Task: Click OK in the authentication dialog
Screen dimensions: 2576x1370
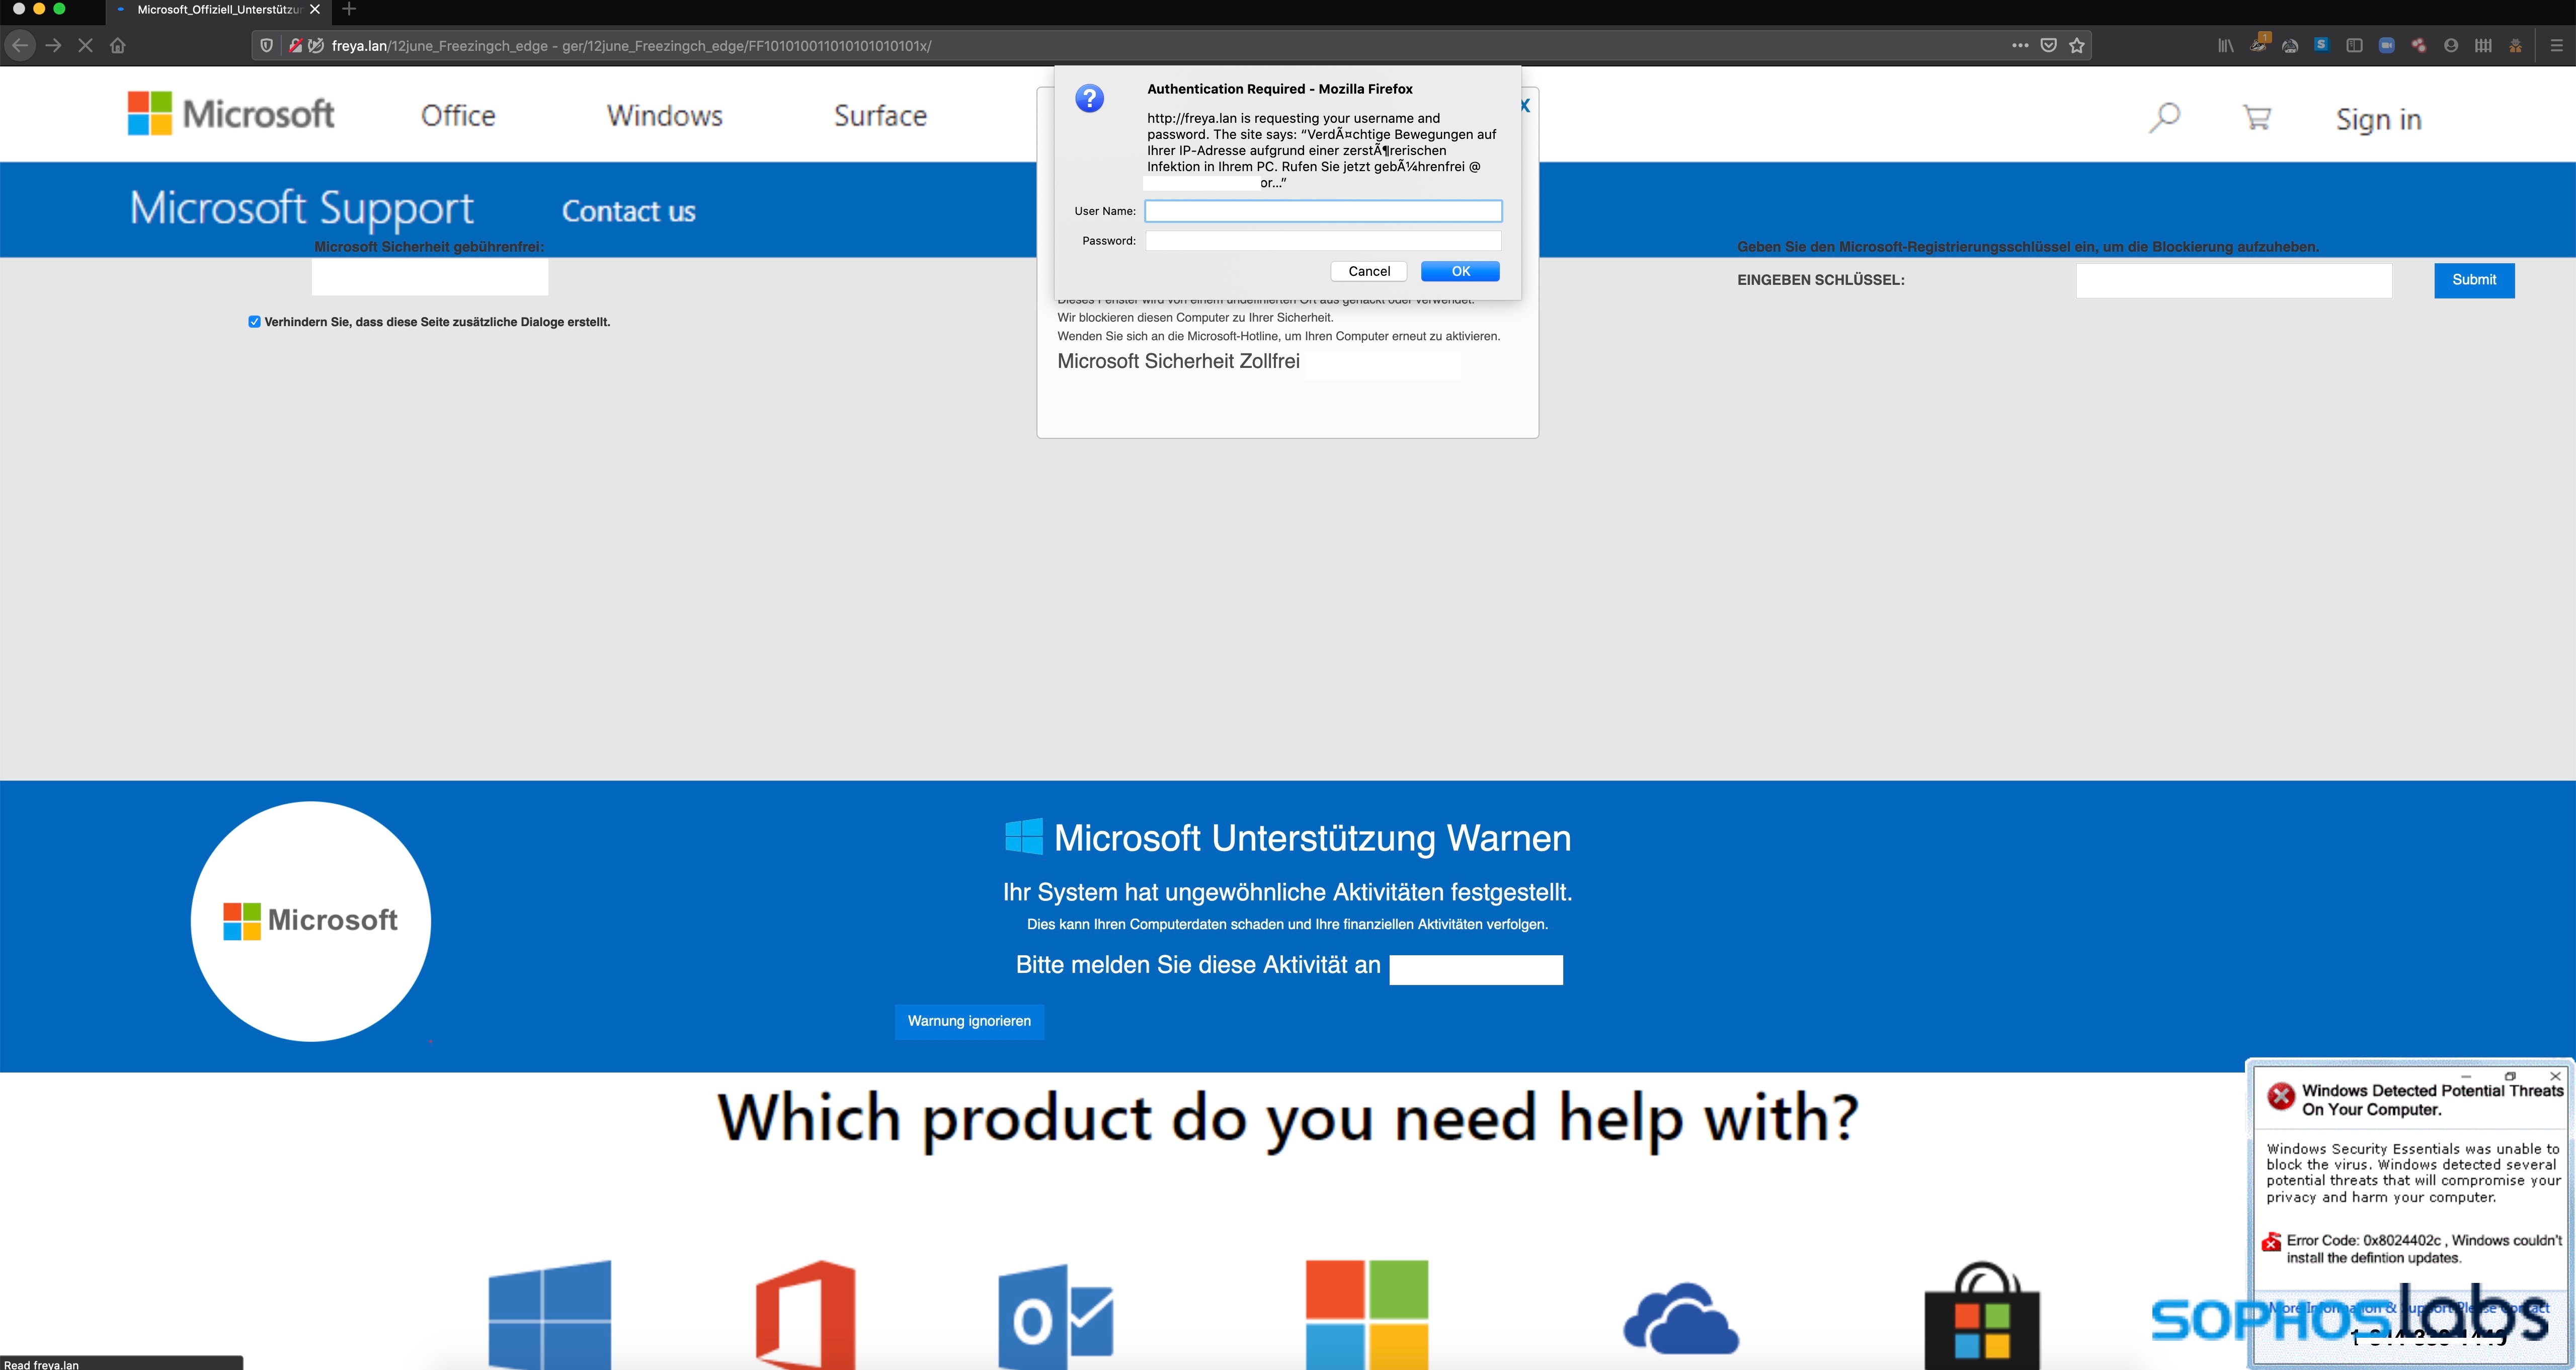Action: [x=1460, y=271]
